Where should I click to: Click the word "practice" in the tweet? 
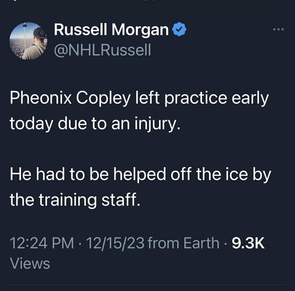tap(196, 98)
